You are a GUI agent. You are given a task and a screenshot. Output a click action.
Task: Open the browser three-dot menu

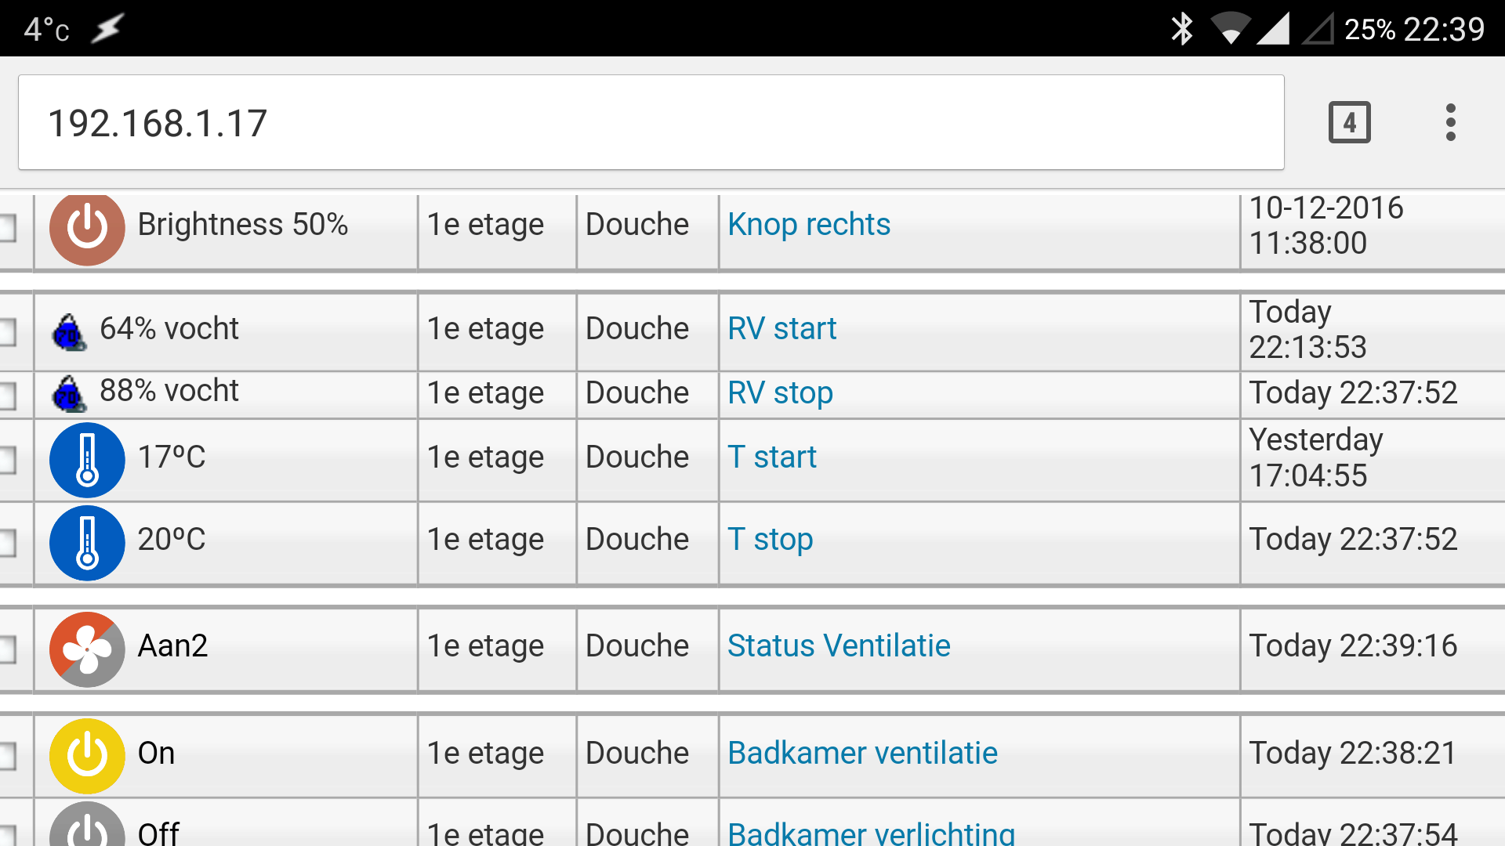click(1450, 123)
